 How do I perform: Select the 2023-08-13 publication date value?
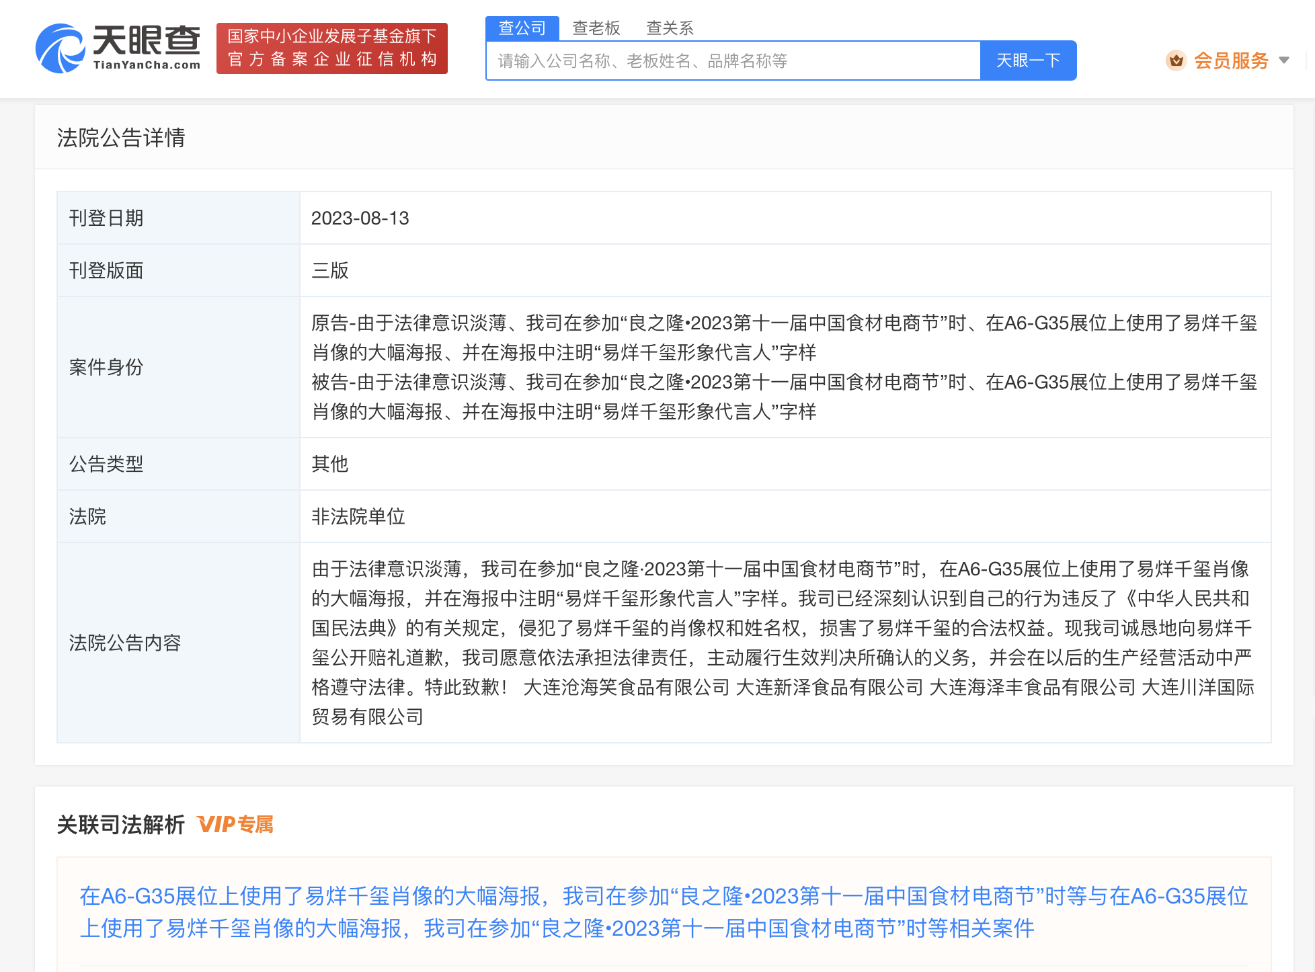coord(360,218)
